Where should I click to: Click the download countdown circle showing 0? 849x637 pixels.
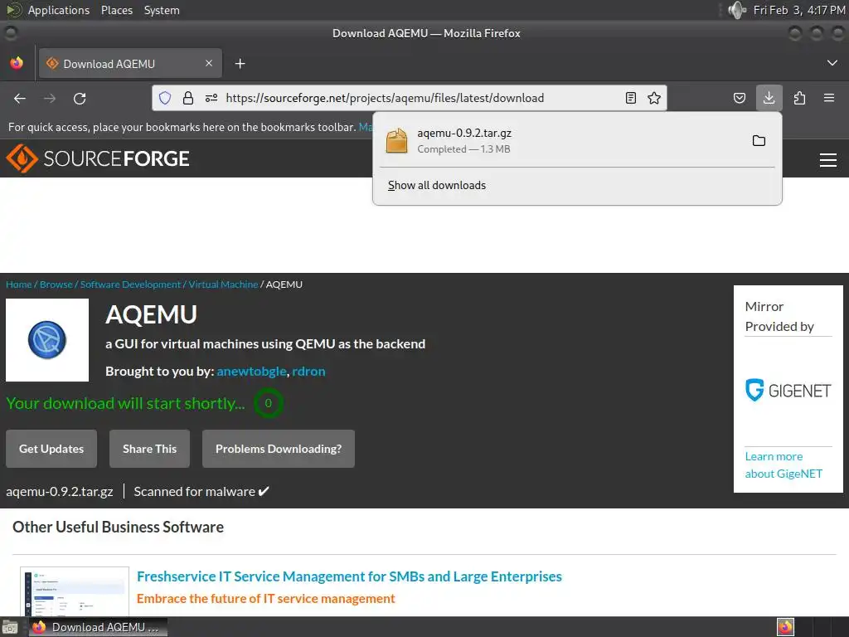click(x=268, y=403)
